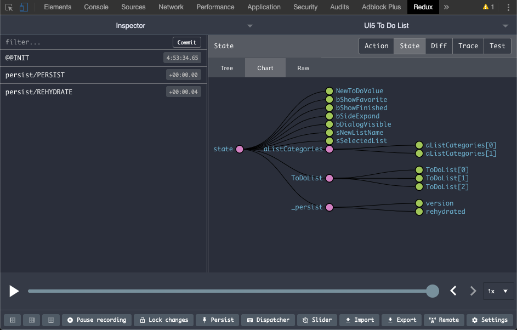Click the Import state icon
Screen dimensions: 517x330
pos(359,320)
